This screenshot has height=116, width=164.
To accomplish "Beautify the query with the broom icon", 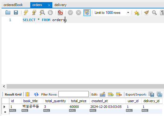I will [146, 13].
